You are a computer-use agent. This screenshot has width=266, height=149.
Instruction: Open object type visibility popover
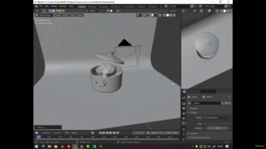139,15
